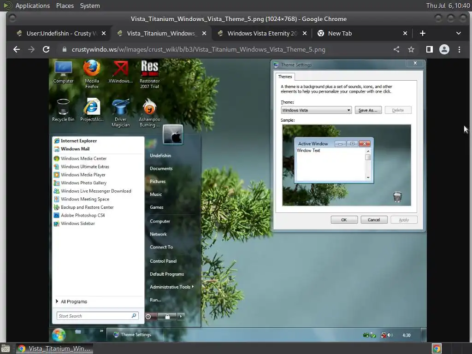Screen dimensions: 472x354
Task: Click Control Panel in the Start menu
Action: point(163,261)
